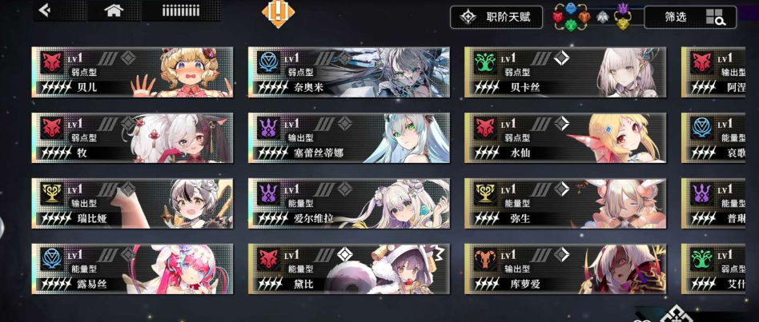Select character card 爱尔维拉
Image resolution: width=759 pixels, height=322 pixels.
coord(348,203)
